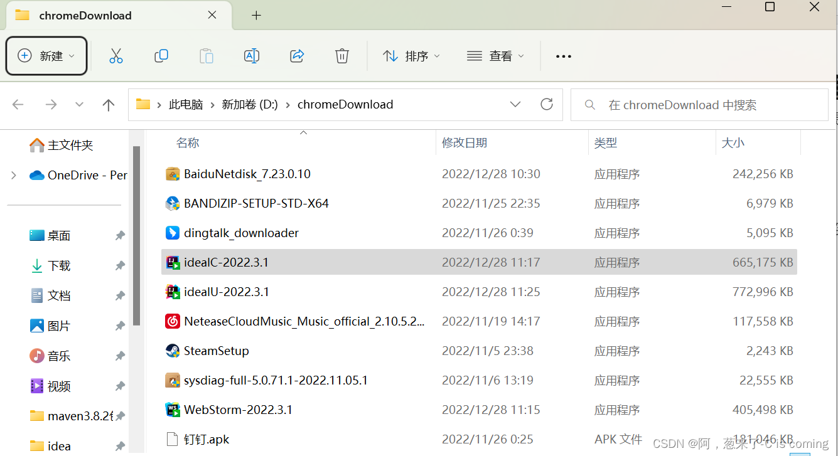Close the chromeDownload tab
The image size is (838, 456).
[x=212, y=15]
